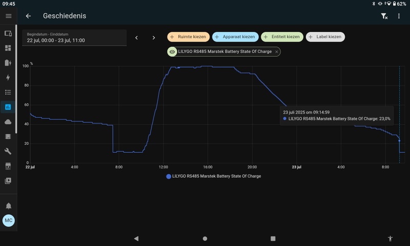The height and width of the screenshot is (246, 410).
Task: Open the media browser play icon
Action: point(8,180)
